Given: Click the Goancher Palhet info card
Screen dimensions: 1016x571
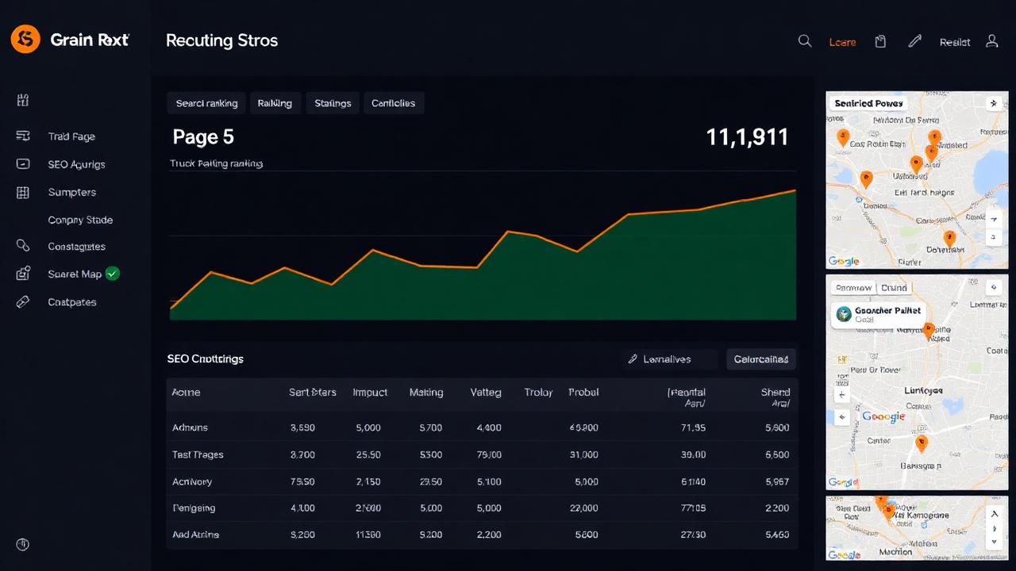Looking at the screenshot, I should pos(879,314).
